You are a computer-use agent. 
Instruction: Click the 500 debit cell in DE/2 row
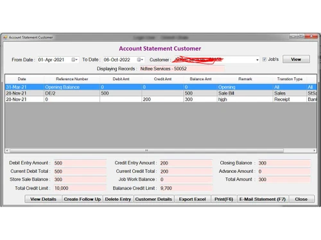tap(121, 93)
